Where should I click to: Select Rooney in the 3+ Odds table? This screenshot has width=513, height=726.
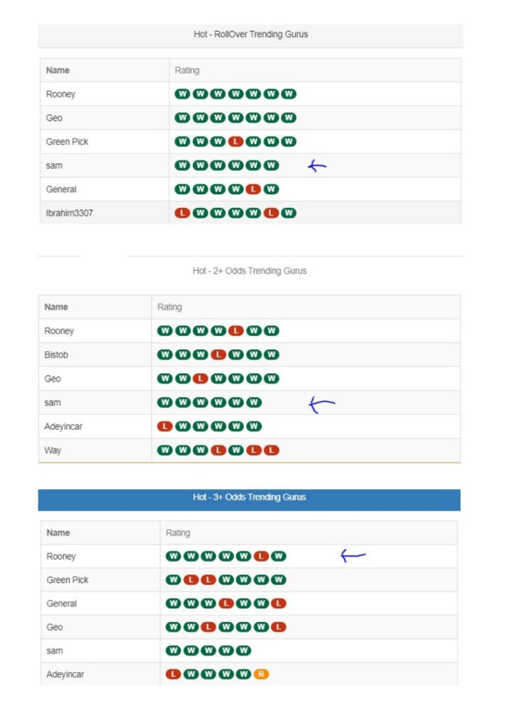click(x=61, y=557)
